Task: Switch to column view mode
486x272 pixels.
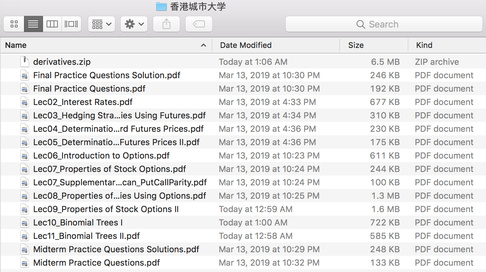Action: 52,24
